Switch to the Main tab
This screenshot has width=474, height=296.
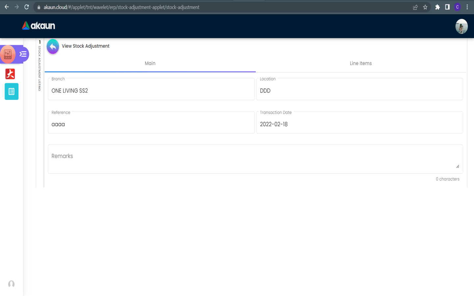[x=150, y=63]
